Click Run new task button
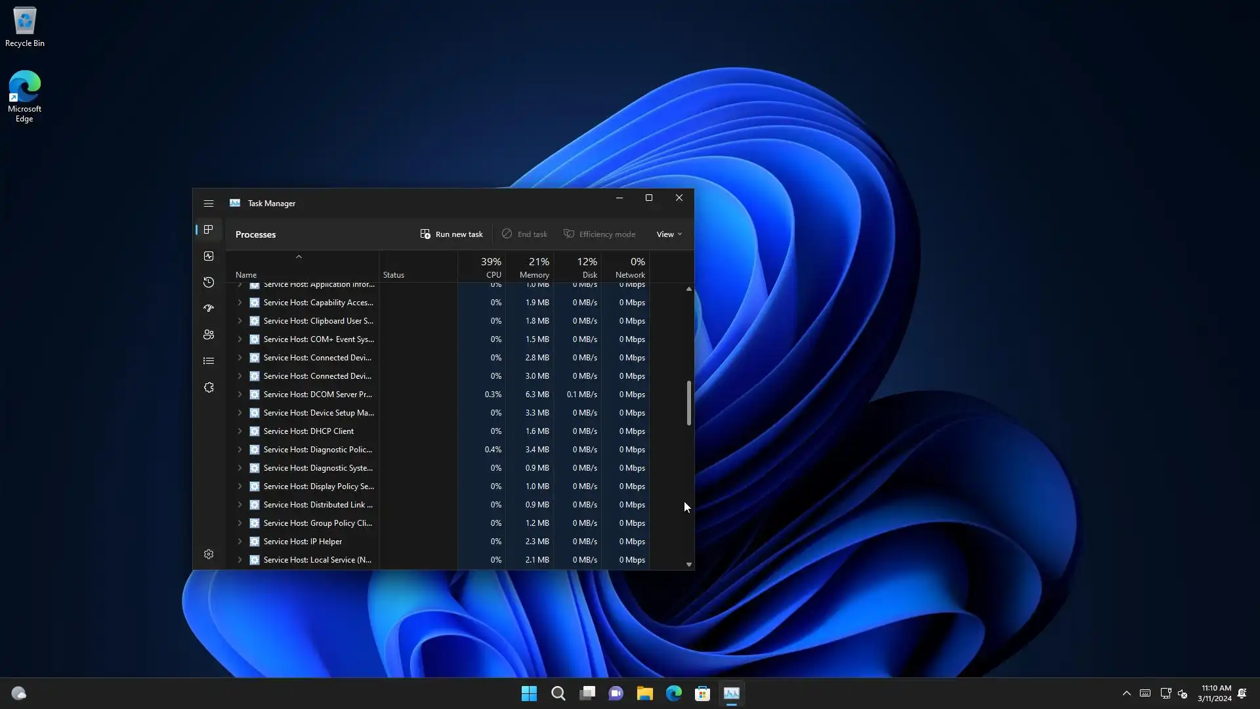The width and height of the screenshot is (1260, 709). pos(451,234)
